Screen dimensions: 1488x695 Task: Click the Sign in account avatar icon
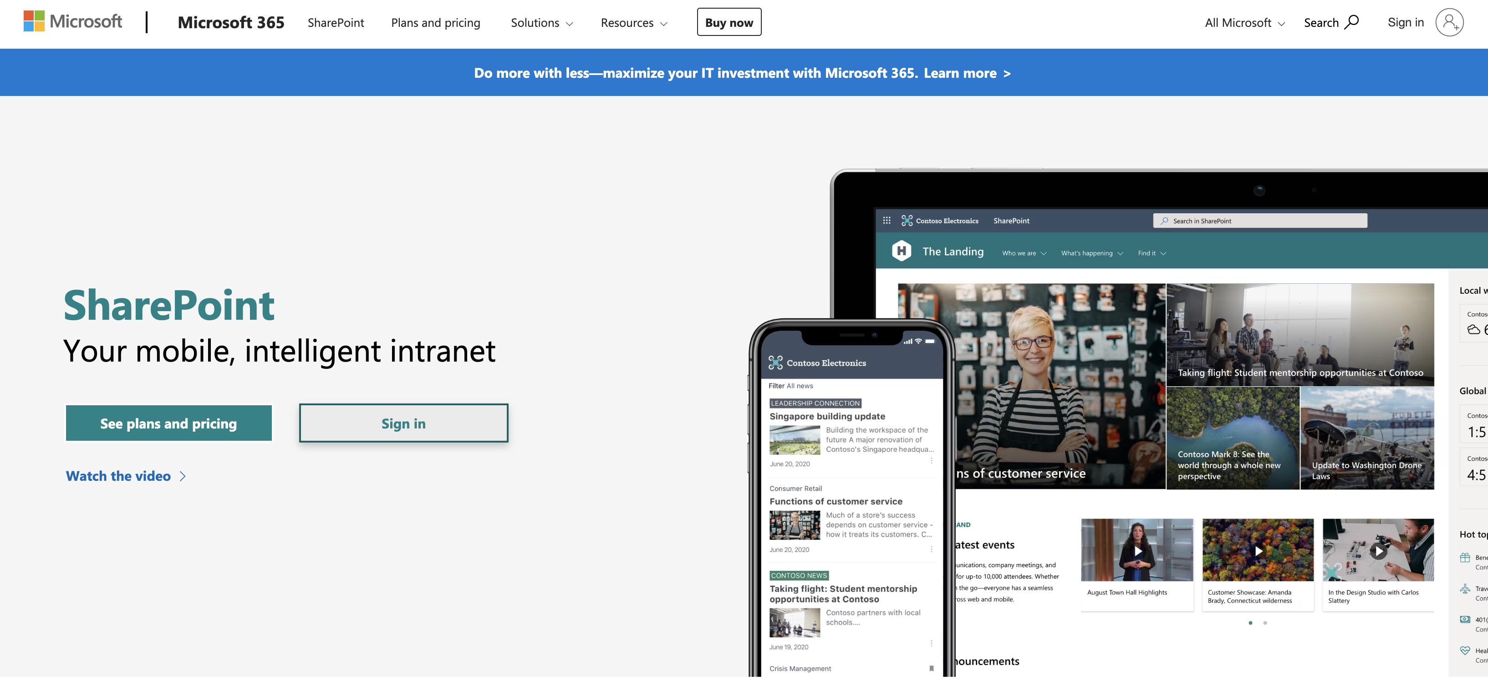point(1449,22)
